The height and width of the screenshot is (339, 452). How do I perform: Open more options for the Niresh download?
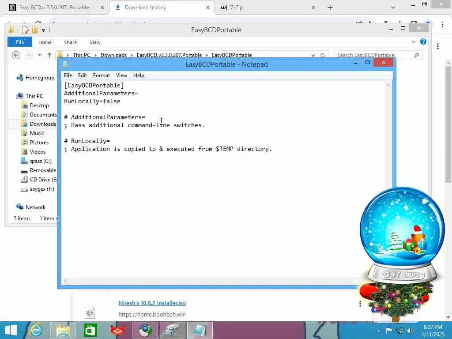pos(360,304)
